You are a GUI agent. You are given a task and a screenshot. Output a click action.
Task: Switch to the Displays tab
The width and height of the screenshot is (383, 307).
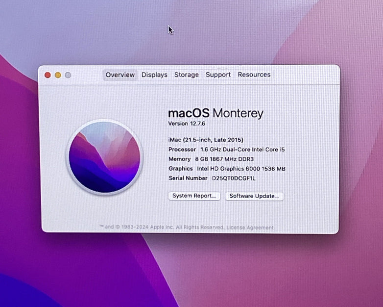pos(154,75)
